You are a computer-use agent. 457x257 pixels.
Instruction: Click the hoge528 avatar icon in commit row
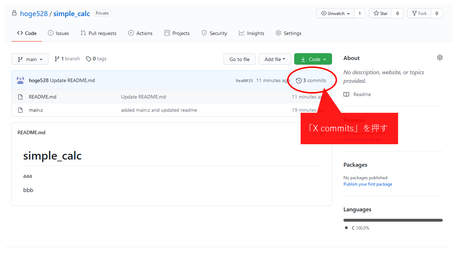pyautogui.click(x=20, y=80)
